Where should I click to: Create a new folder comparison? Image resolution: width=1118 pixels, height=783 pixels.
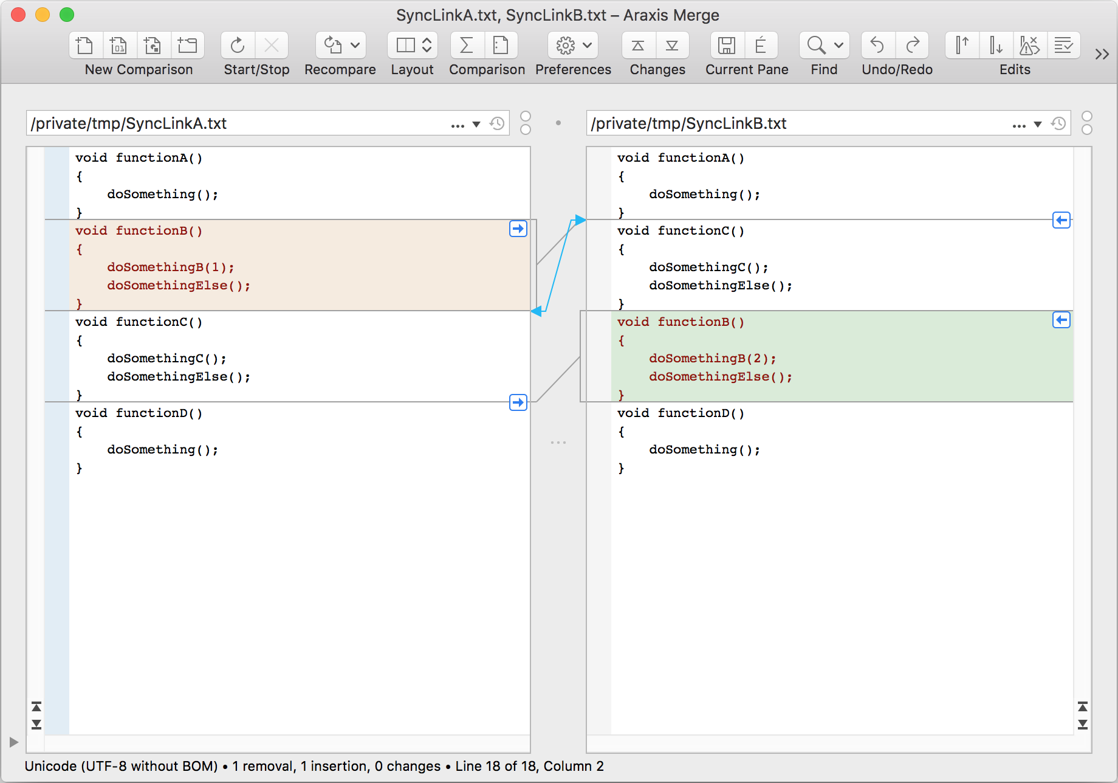tap(188, 45)
